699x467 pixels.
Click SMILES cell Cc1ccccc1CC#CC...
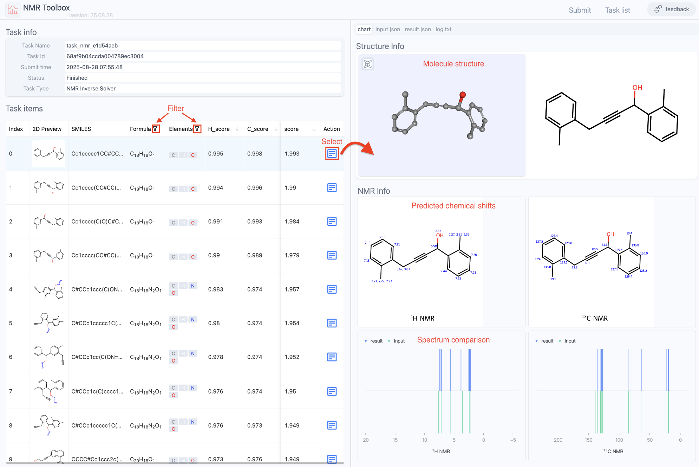(x=97, y=154)
